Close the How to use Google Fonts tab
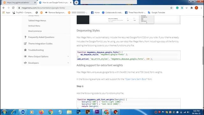The width and height of the screenshot is (204, 115). pos(71,3)
